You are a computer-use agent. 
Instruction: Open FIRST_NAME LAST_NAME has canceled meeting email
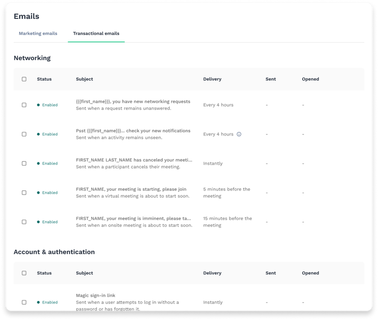click(x=133, y=160)
